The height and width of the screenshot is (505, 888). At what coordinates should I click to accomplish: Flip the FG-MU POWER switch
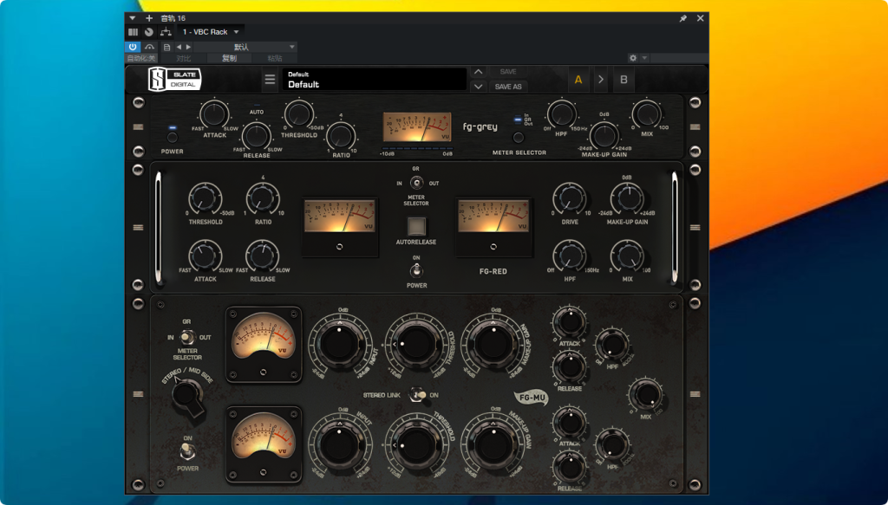point(187,451)
